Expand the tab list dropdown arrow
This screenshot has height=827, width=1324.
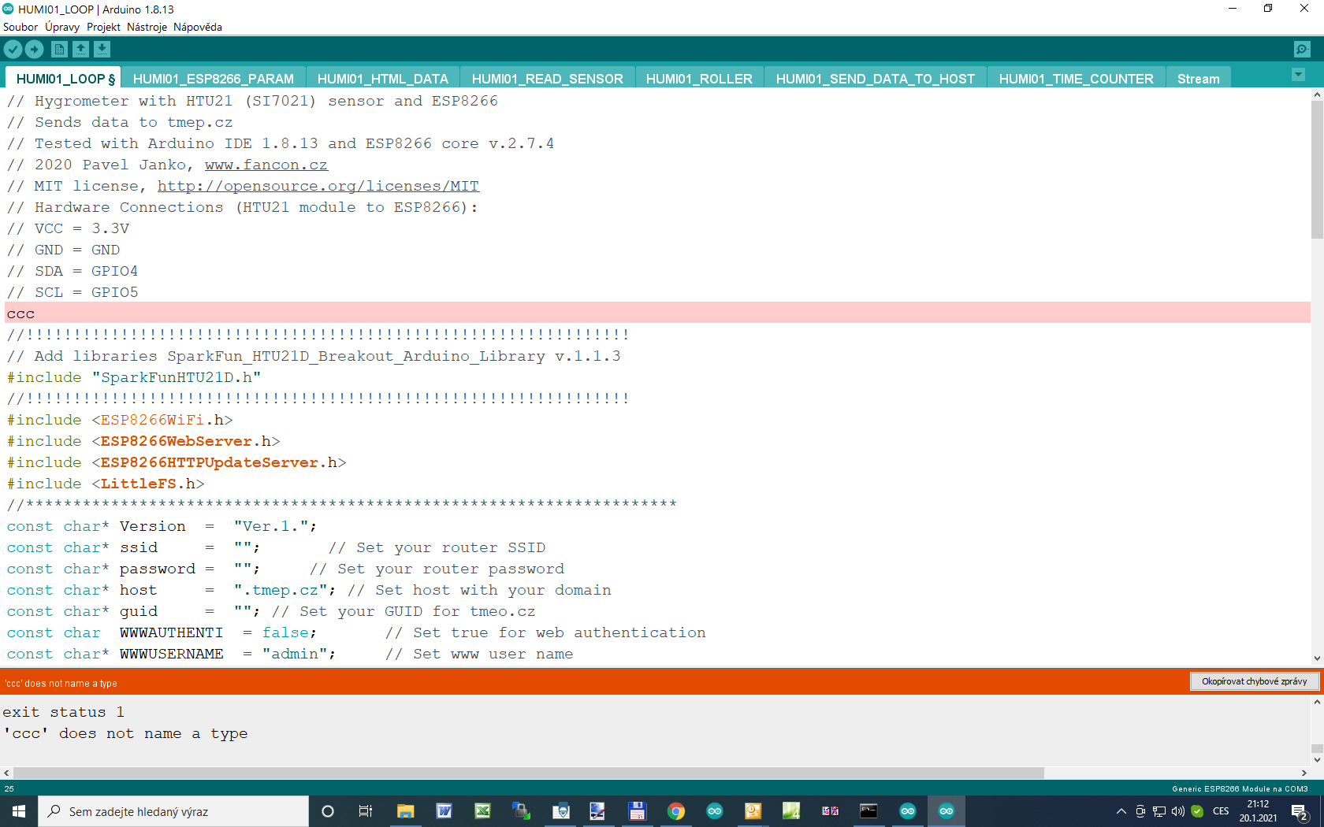[x=1298, y=75]
